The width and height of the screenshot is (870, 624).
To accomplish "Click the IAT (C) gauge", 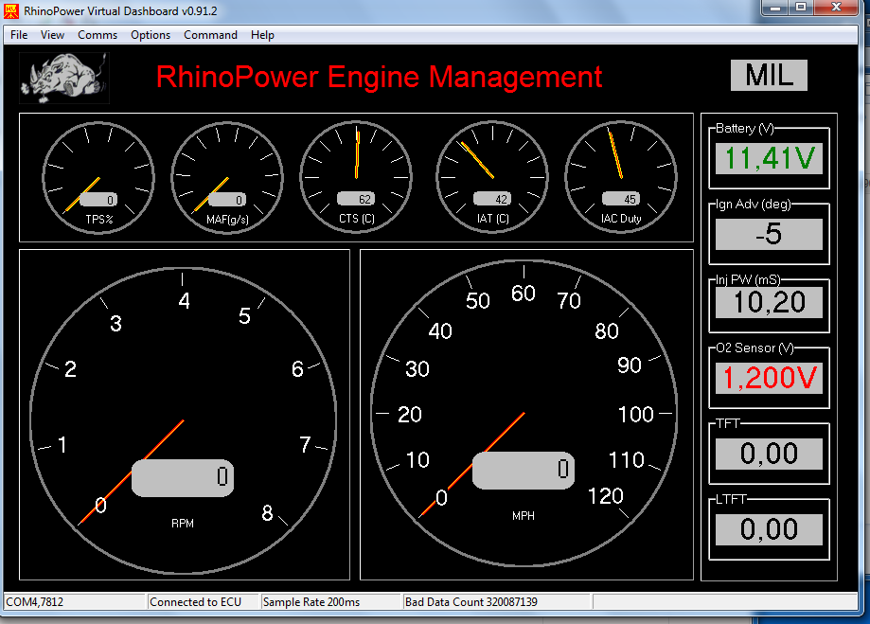I will point(492,178).
